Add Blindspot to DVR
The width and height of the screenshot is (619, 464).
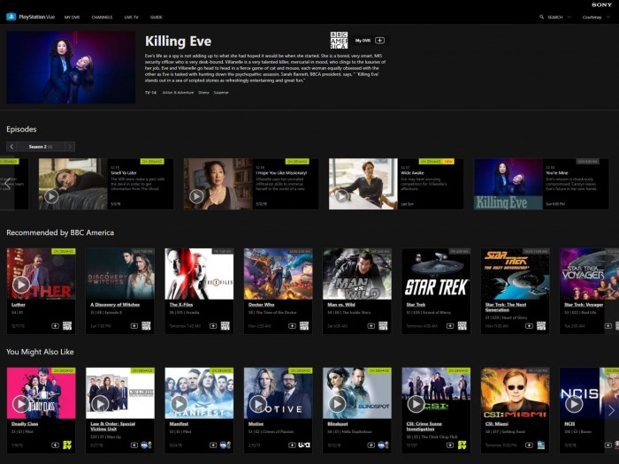point(371,445)
